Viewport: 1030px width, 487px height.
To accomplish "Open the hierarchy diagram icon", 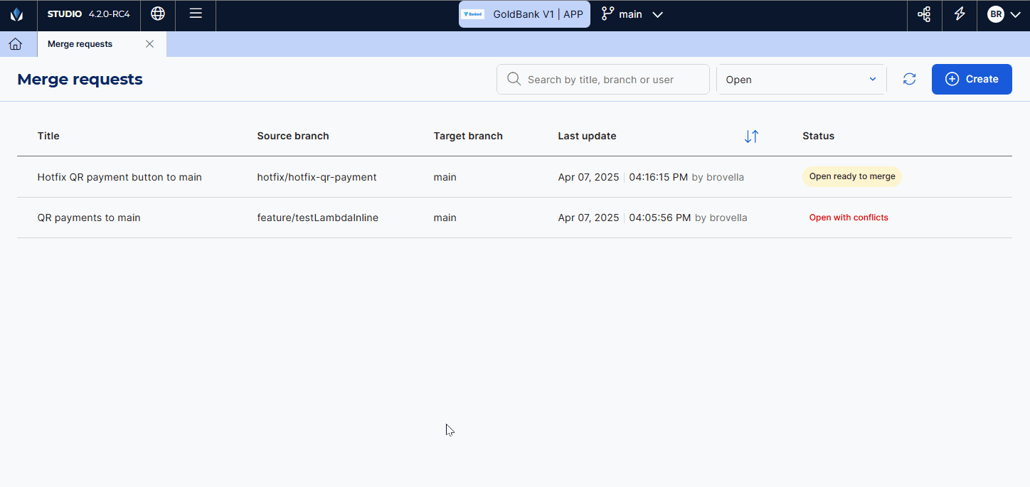I will (x=924, y=14).
